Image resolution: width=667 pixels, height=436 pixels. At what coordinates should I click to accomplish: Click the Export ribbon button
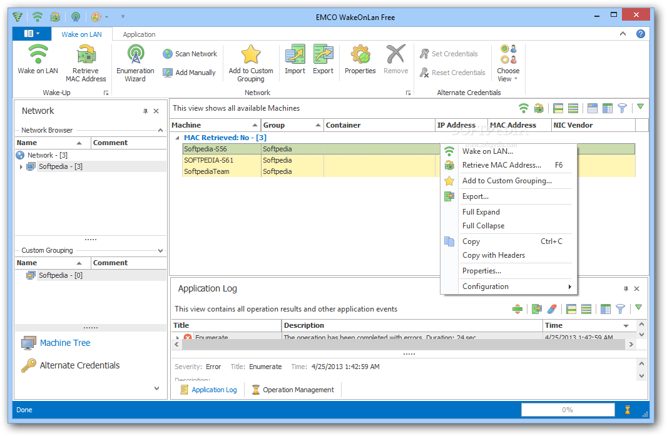[323, 61]
